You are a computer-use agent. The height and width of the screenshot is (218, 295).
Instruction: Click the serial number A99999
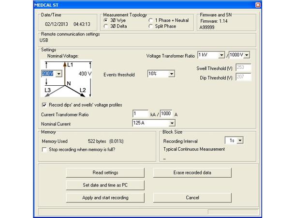pyautogui.click(x=207, y=27)
